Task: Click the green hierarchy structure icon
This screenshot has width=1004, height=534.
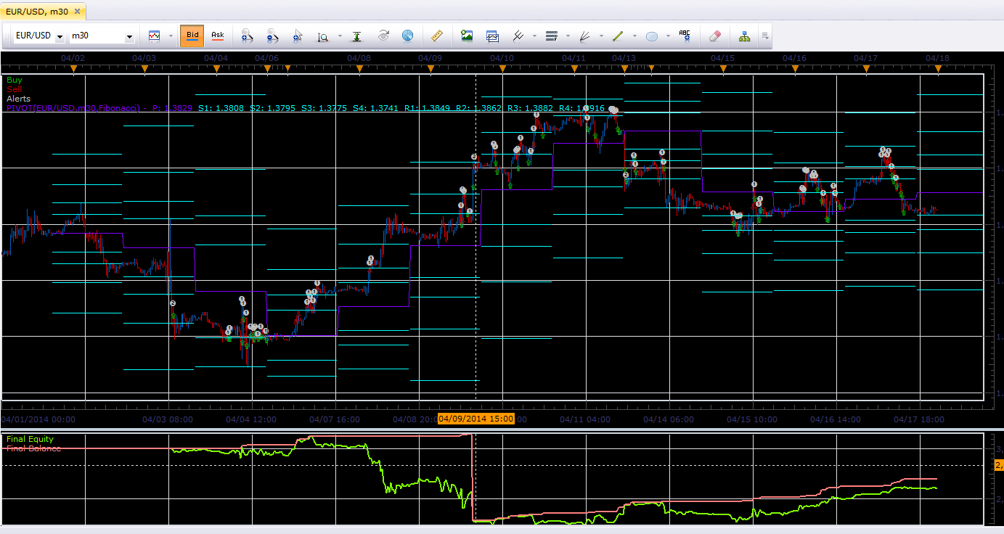Action: [744, 36]
